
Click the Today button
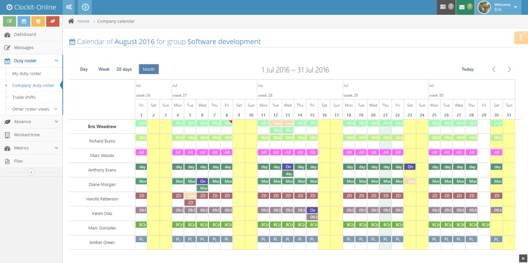[468, 69]
